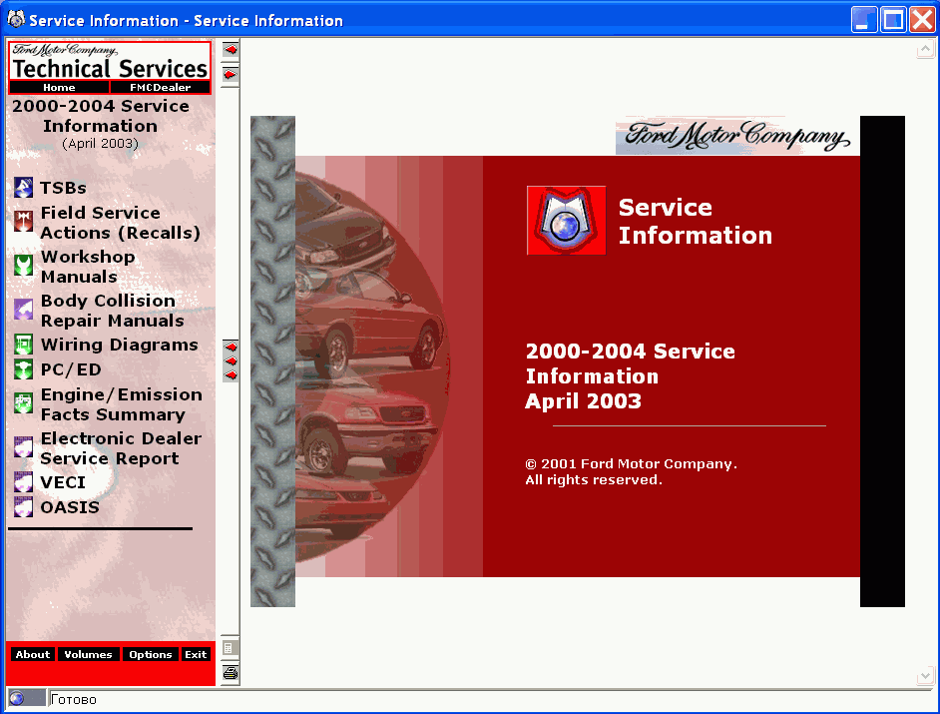Minimize the Service Information window

click(x=864, y=20)
